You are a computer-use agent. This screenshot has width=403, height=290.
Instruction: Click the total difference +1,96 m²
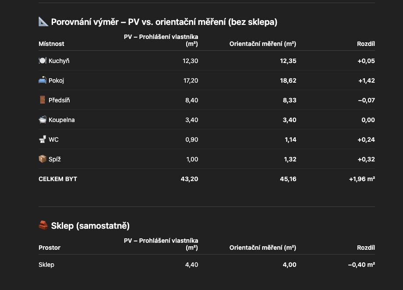(362, 179)
